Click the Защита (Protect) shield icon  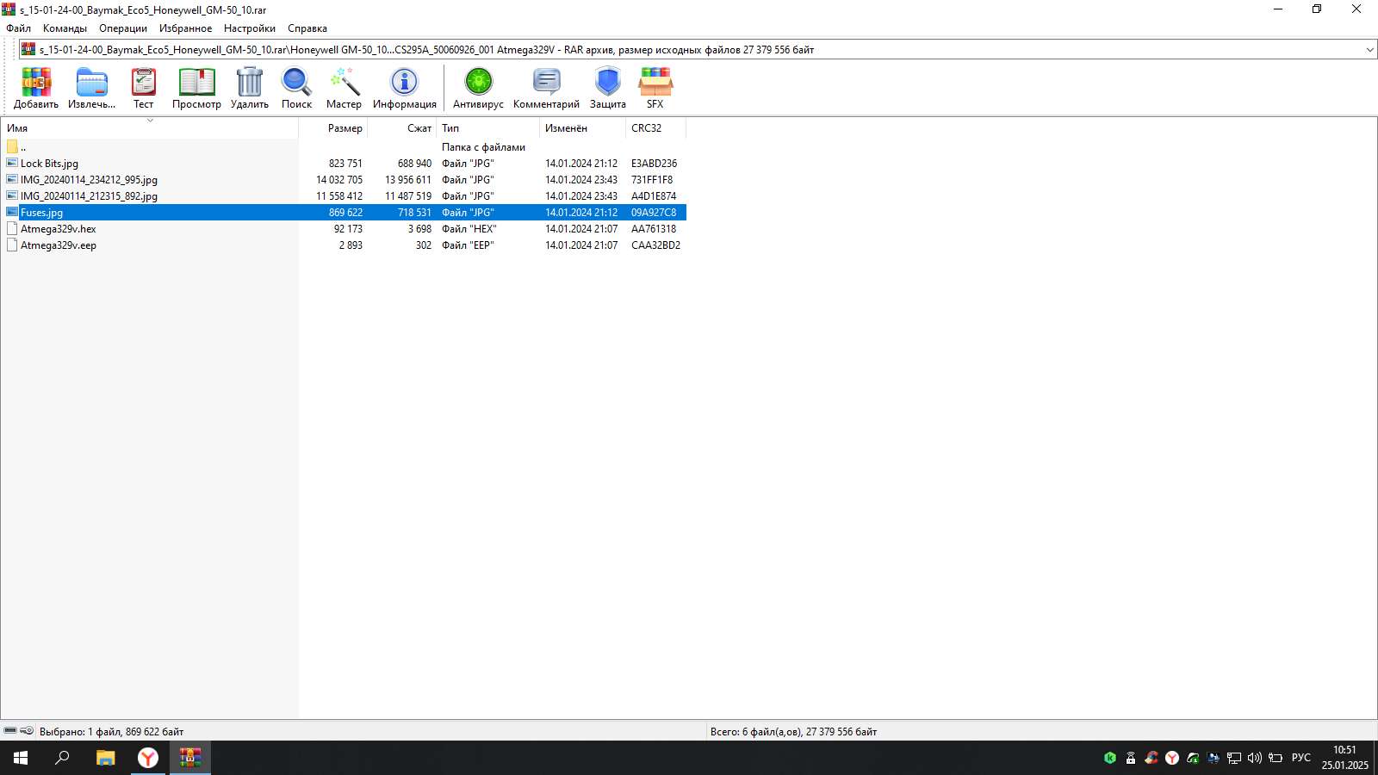(608, 88)
